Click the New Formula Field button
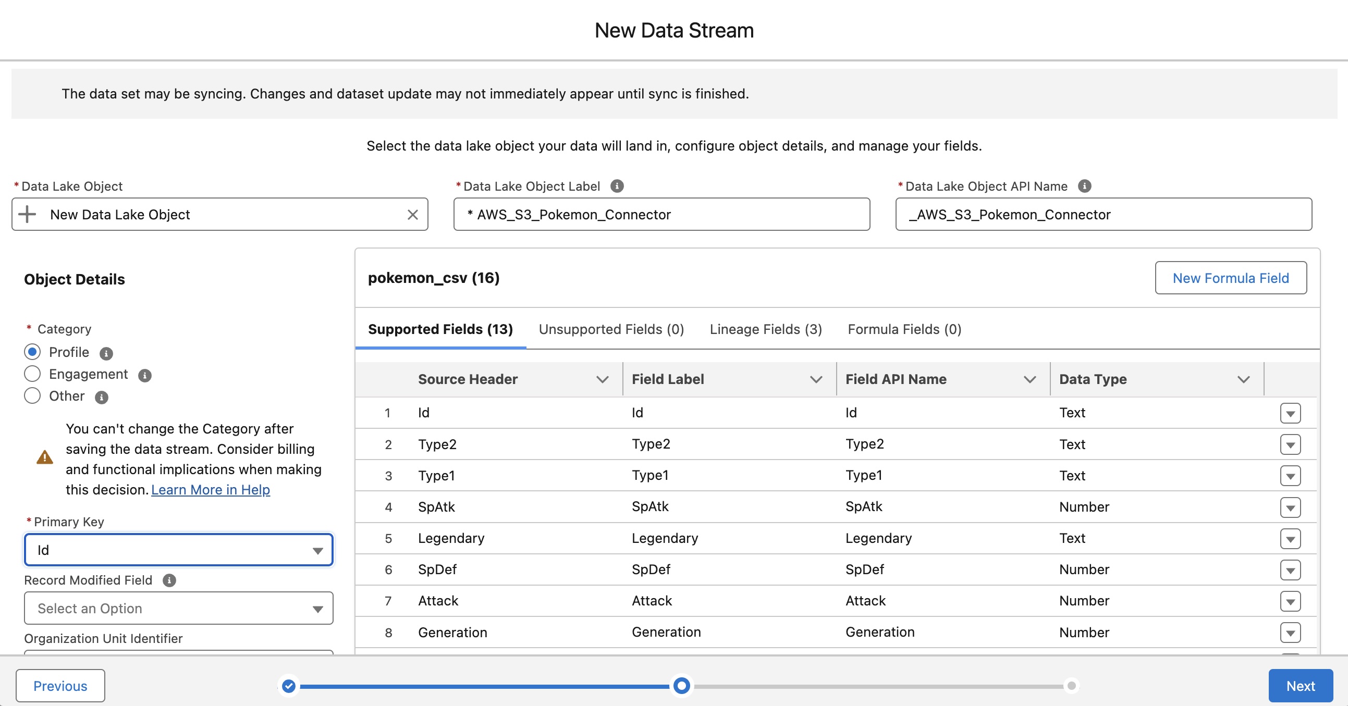The width and height of the screenshot is (1348, 706). click(1230, 278)
